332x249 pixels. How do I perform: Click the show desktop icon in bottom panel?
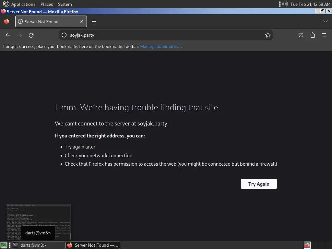pyautogui.click(x=4, y=245)
